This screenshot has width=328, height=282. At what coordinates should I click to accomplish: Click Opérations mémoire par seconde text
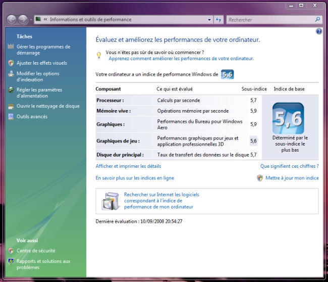[193, 111]
